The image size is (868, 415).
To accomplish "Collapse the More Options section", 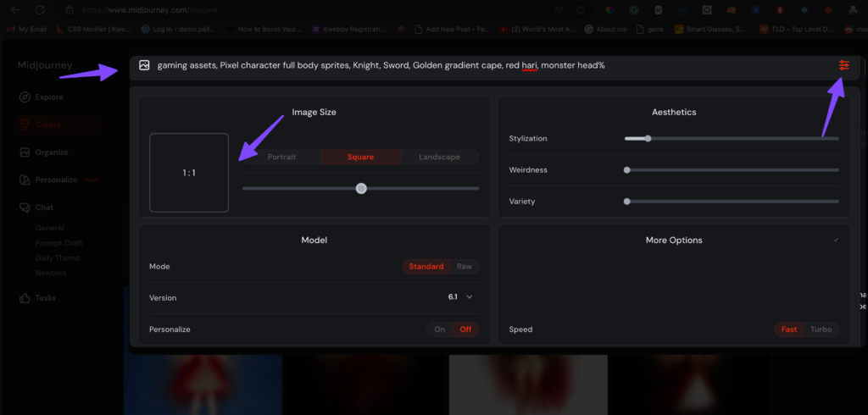I will point(836,241).
